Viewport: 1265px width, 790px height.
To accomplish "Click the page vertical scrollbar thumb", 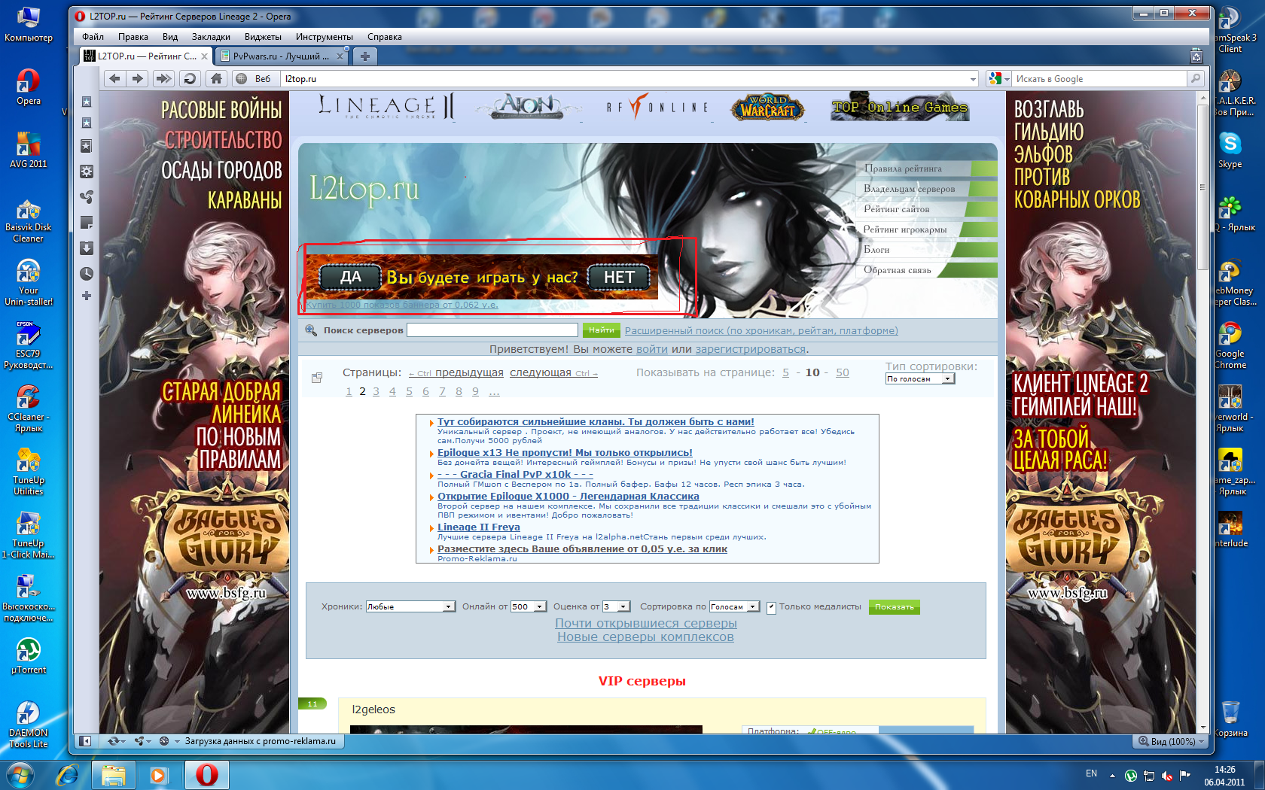I will 1202,186.
